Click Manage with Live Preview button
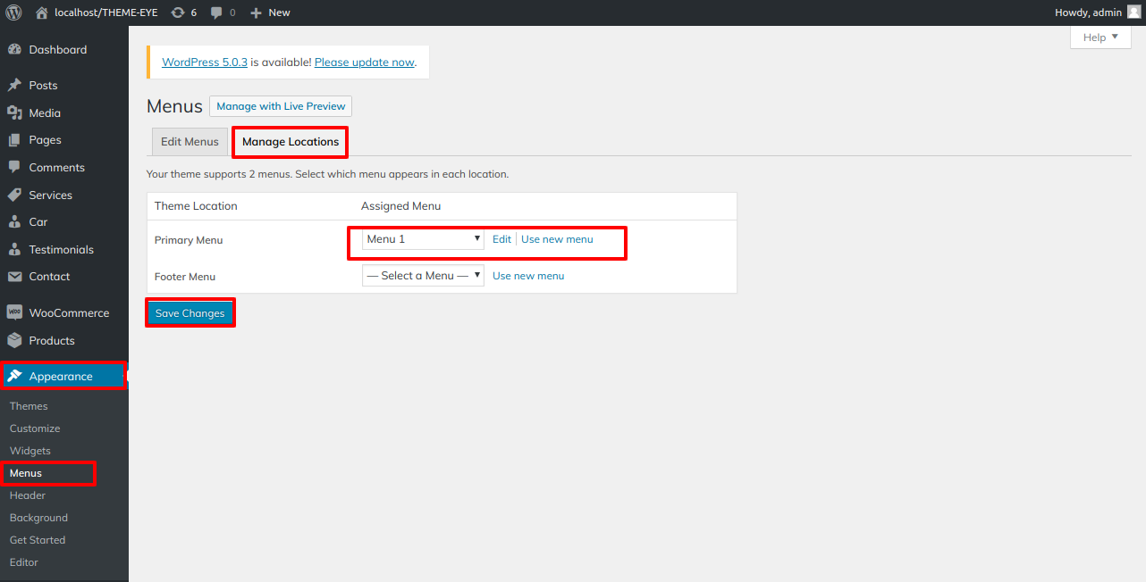1146x582 pixels. point(281,106)
